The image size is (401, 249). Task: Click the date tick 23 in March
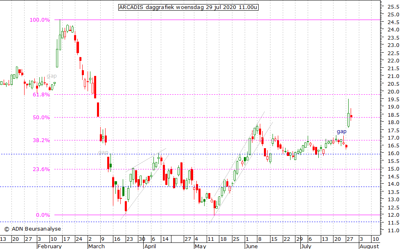(130, 239)
